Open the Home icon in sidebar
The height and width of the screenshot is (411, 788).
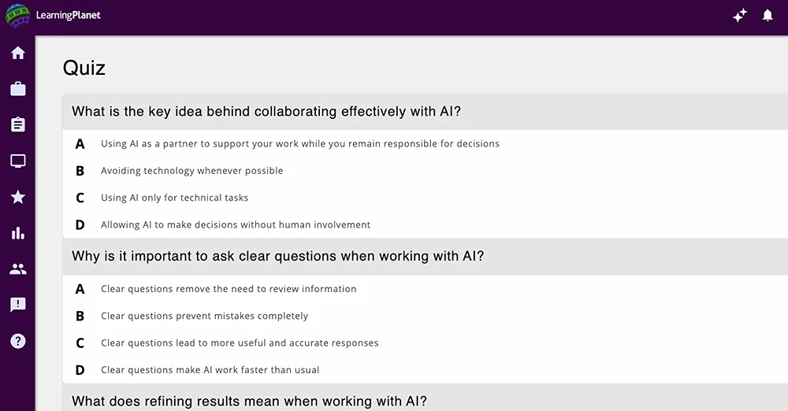click(x=18, y=53)
